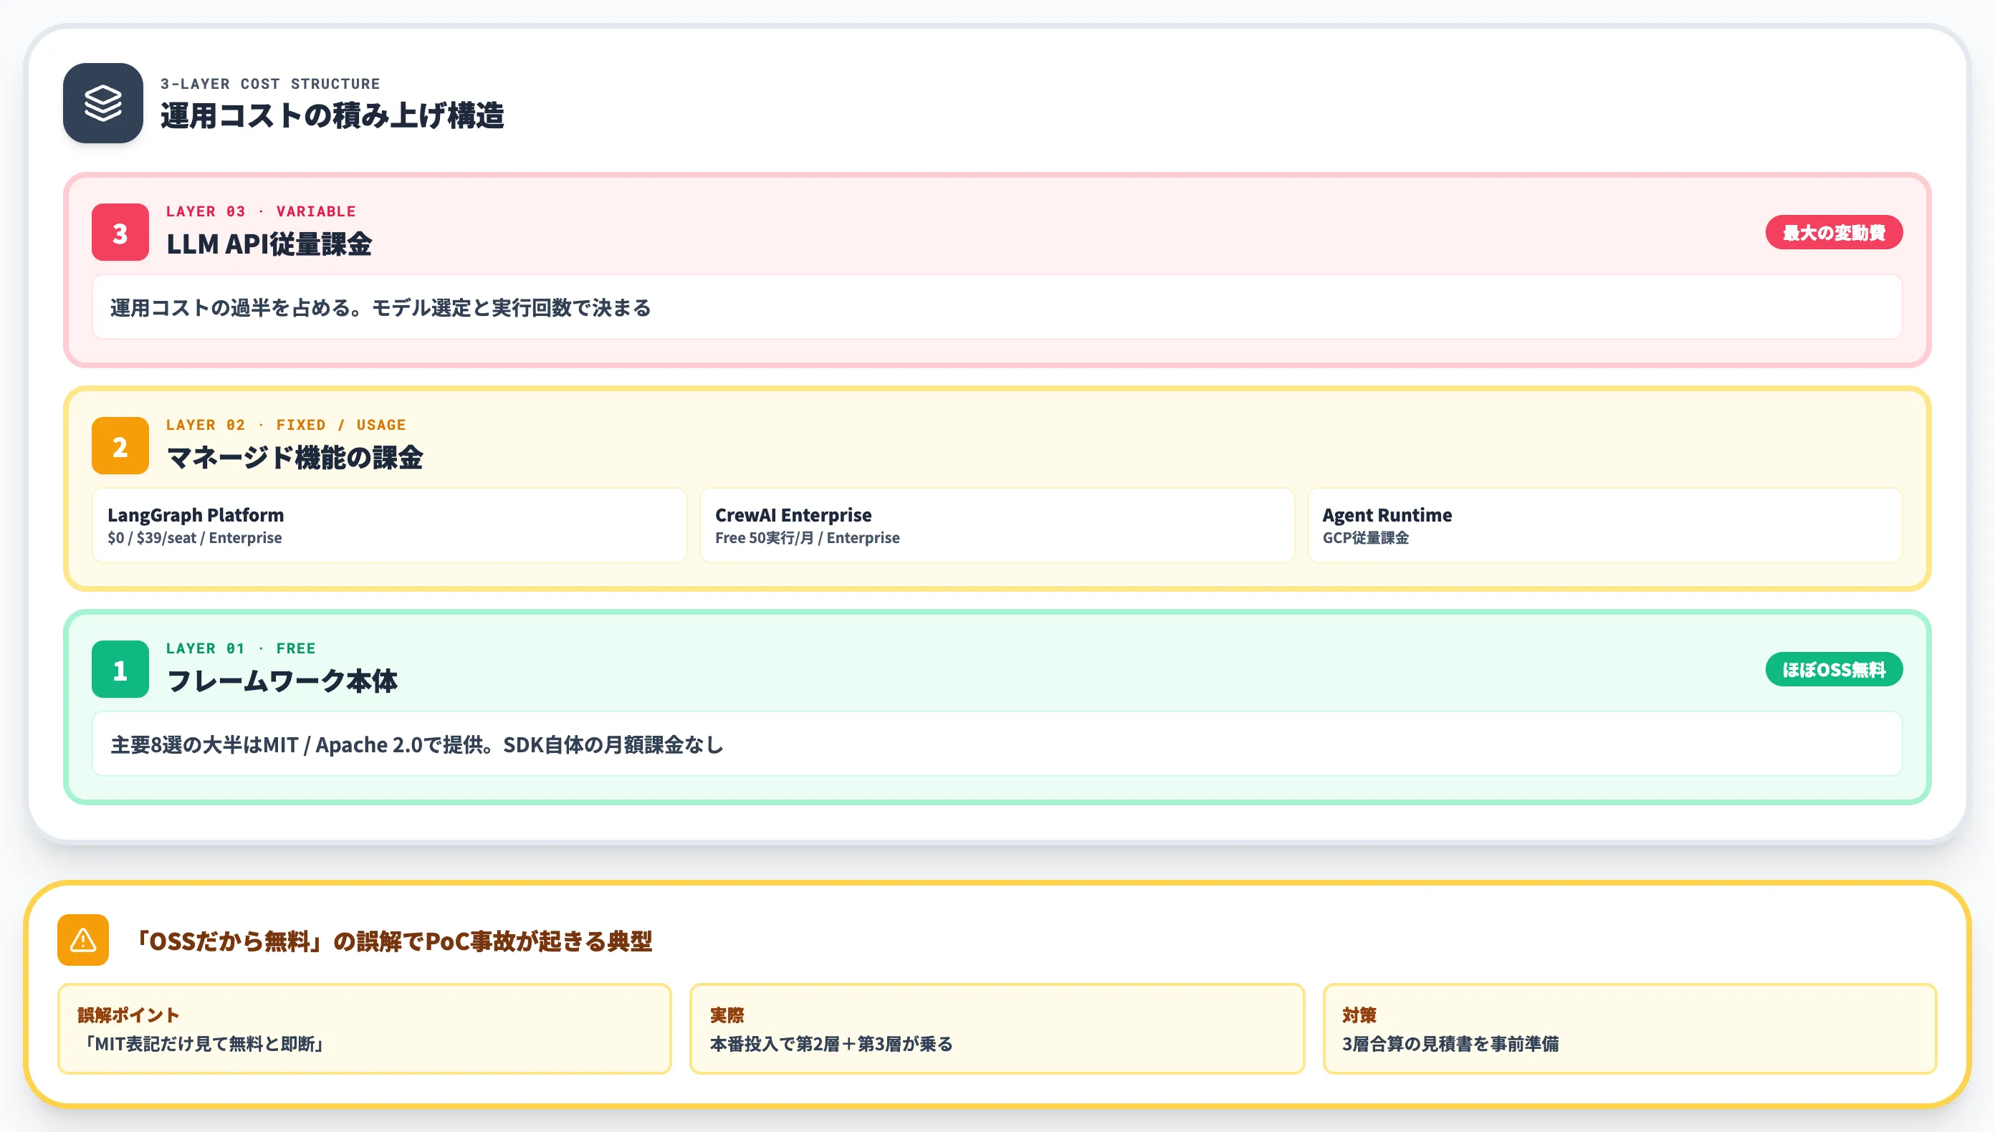Click the マネージド機能の課金 heading

(x=295, y=457)
